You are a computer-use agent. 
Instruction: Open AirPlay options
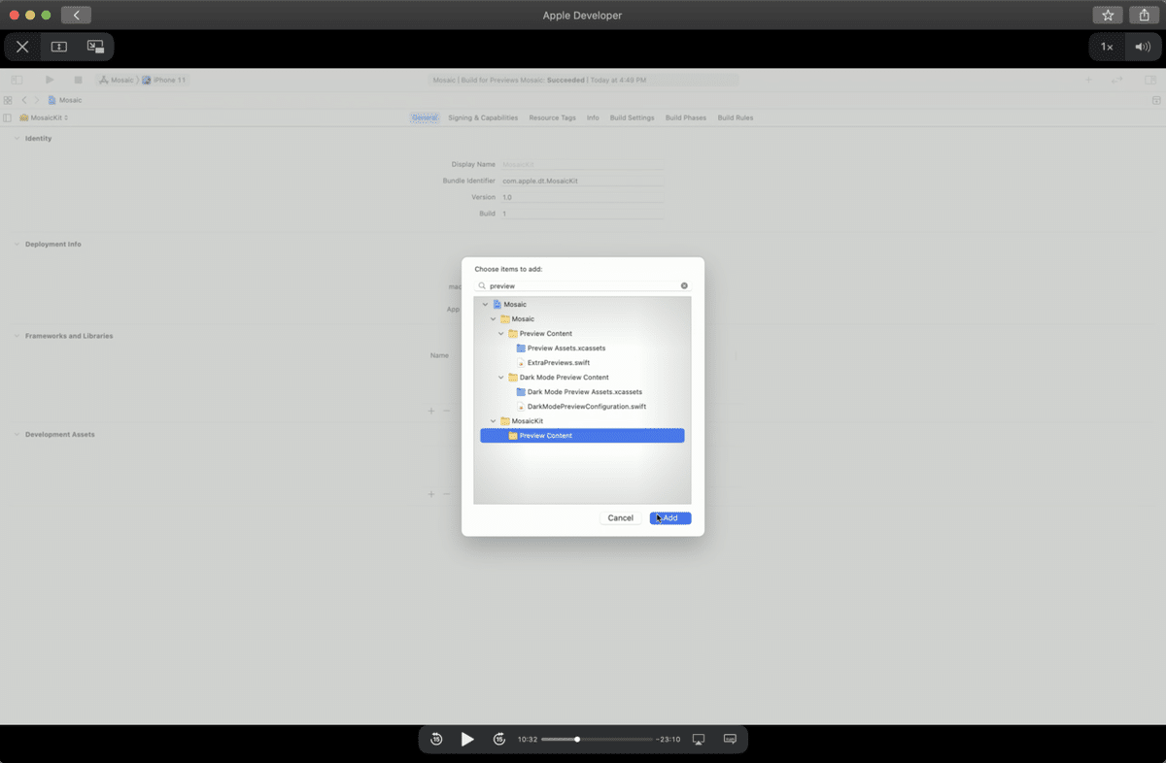point(698,740)
